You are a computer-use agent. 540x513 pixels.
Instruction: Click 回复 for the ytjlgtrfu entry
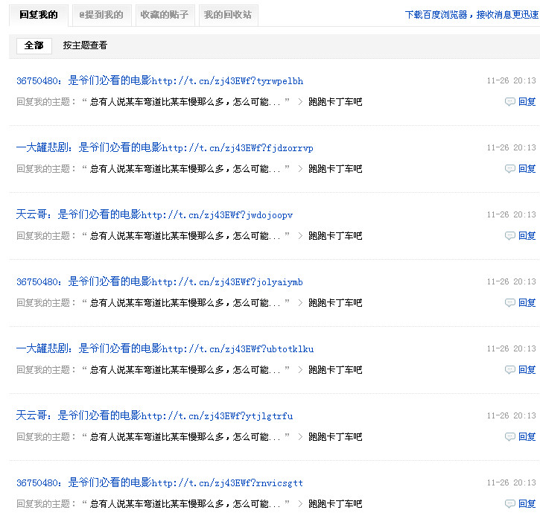click(527, 437)
